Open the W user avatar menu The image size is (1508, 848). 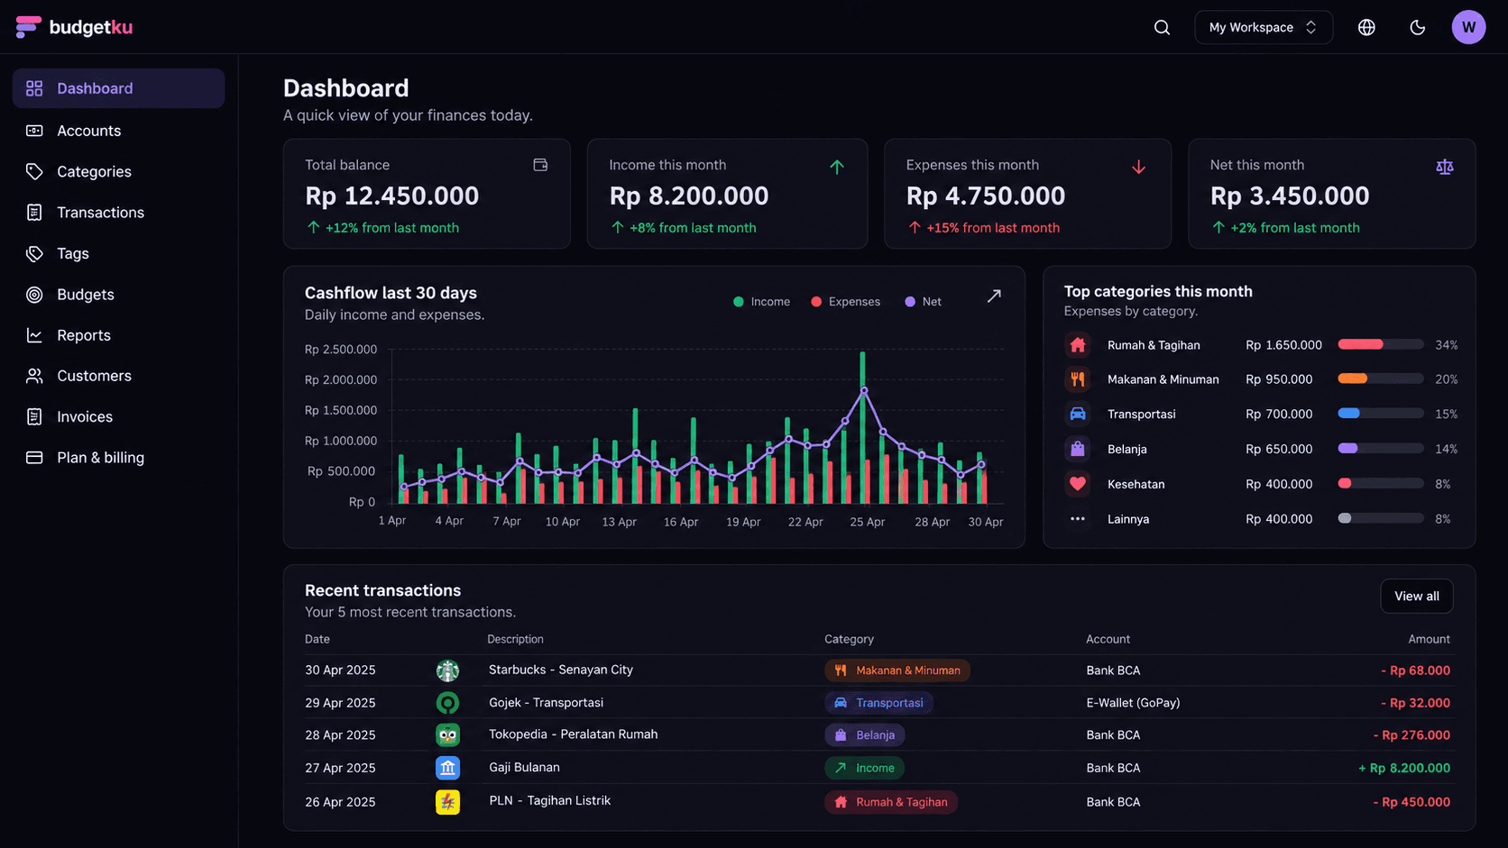click(x=1468, y=27)
